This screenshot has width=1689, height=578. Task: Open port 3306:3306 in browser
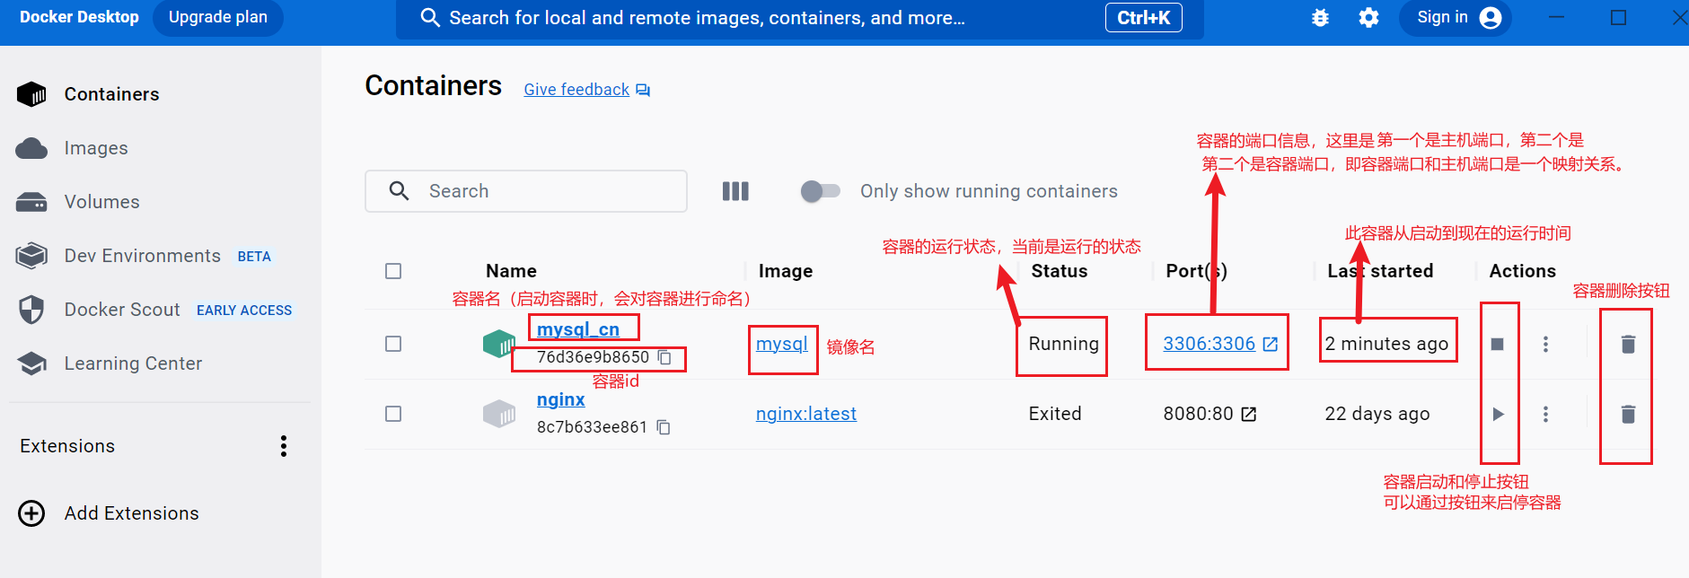1220,344
